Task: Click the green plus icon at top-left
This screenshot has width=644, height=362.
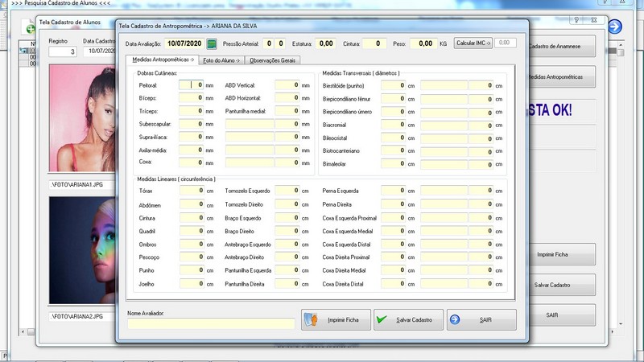Action: pyautogui.click(x=31, y=28)
